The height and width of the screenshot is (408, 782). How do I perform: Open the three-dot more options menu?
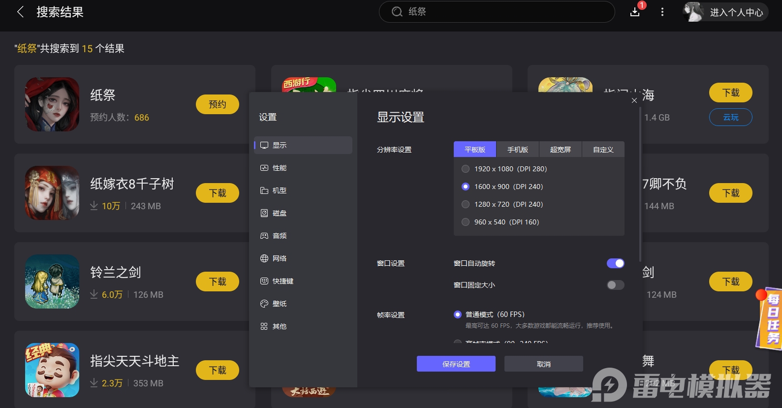(x=662, y=12)
